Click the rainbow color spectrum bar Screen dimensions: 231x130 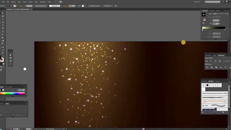12,94
